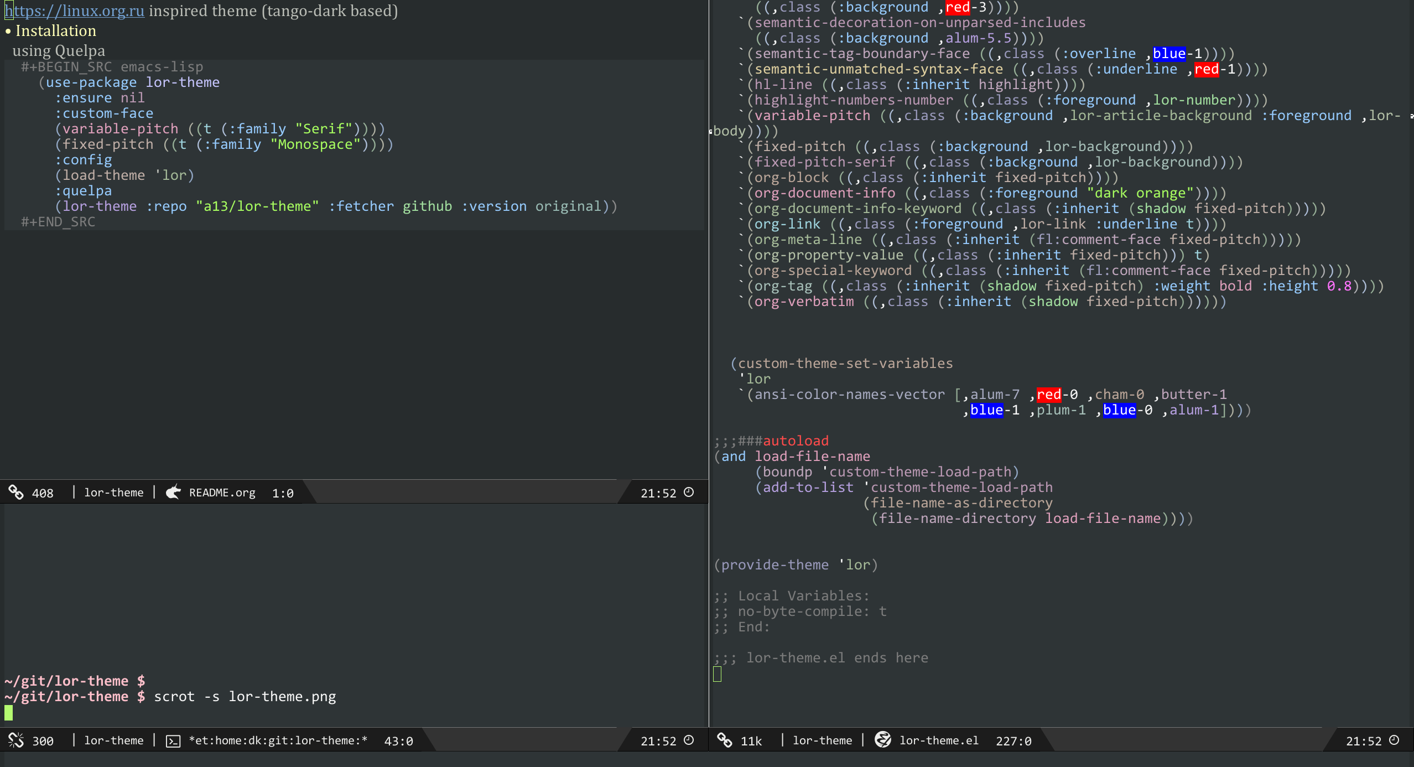
Task: Click the clock icon in terminal modeline
Action: pos(689,740)
